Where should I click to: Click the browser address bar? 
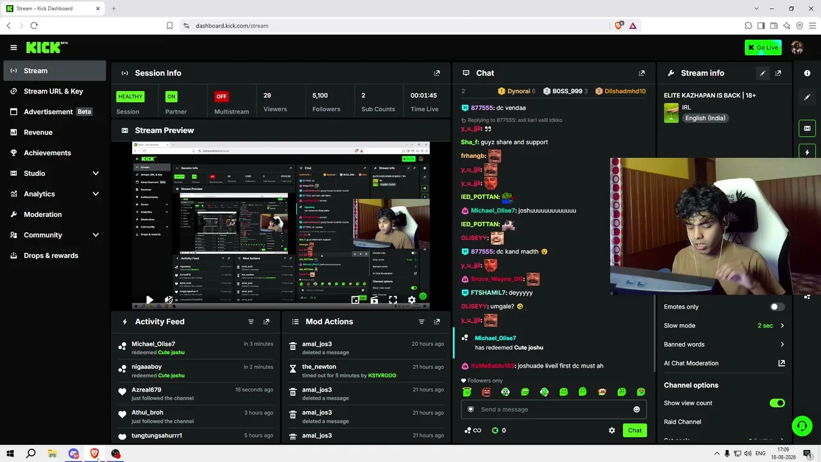[x=394, y=26]
